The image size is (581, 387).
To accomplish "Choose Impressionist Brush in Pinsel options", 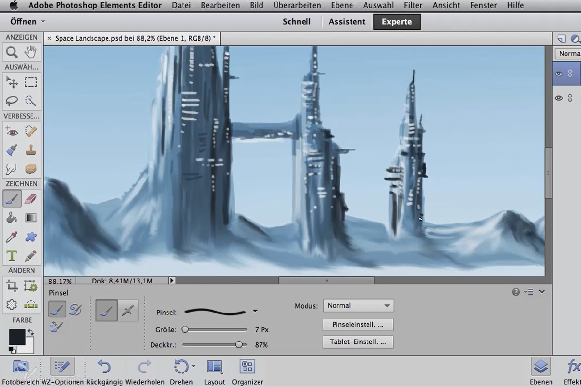I will 75,310.
